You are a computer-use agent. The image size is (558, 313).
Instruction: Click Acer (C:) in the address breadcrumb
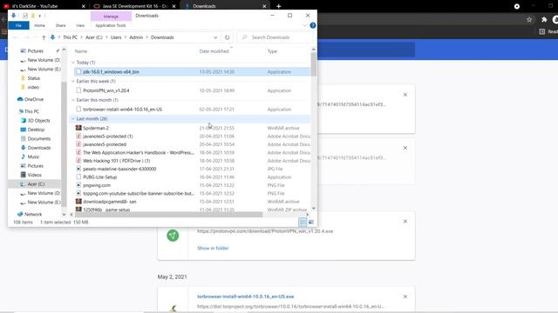point(94,37)
